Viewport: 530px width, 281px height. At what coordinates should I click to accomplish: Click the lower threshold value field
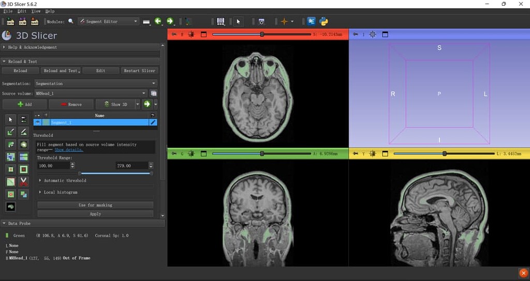click(53, 166)
